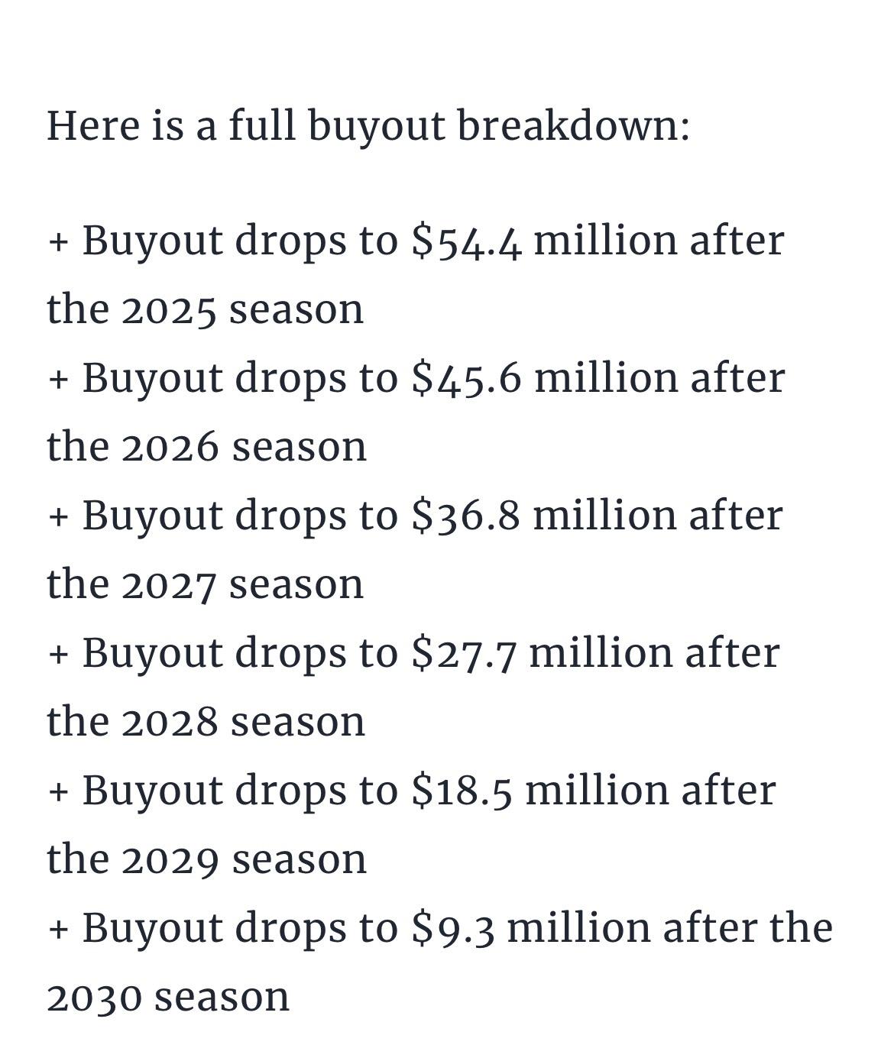
Task: Click the plus sign before the $36.8 million line
Action: [58, 517]
